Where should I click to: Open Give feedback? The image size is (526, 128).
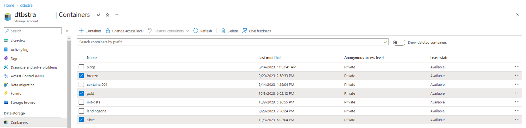pyautogui.click(x=257, y=31)
